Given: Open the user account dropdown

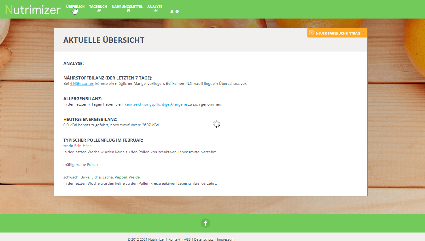Looking at the screenshot, I should click(175, 11).
